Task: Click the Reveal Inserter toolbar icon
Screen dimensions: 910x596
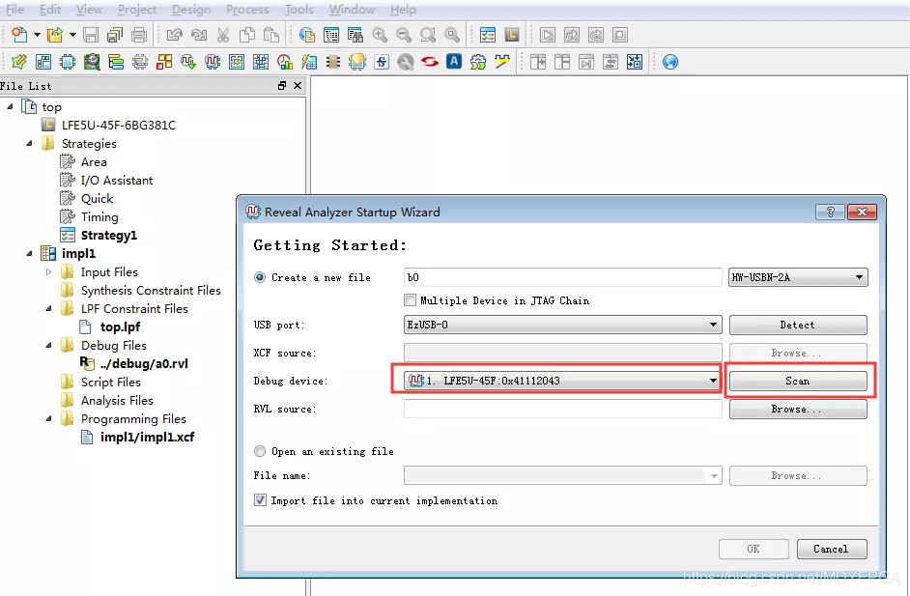Action: (x=188, y=62)
